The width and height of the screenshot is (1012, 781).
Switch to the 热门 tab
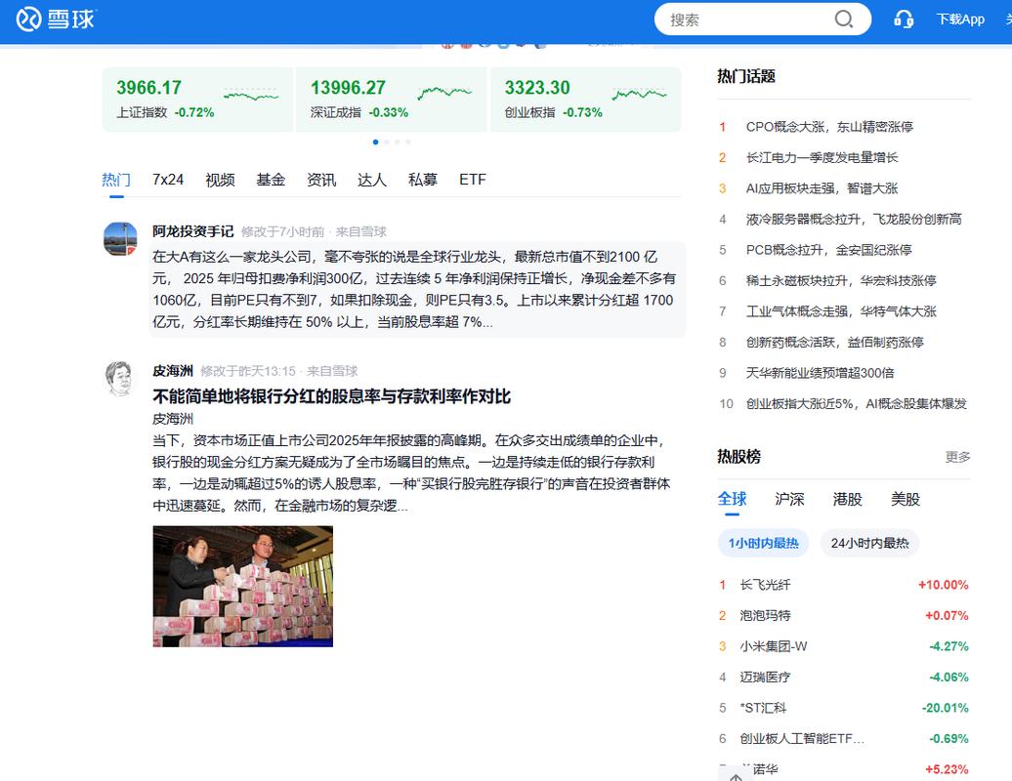116,180
